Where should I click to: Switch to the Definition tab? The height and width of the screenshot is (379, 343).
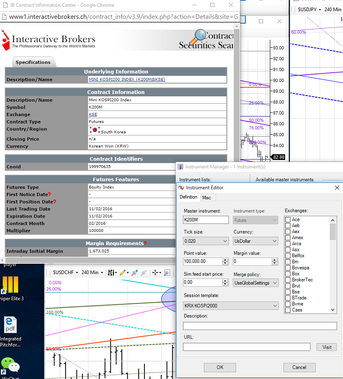point(188,197)
